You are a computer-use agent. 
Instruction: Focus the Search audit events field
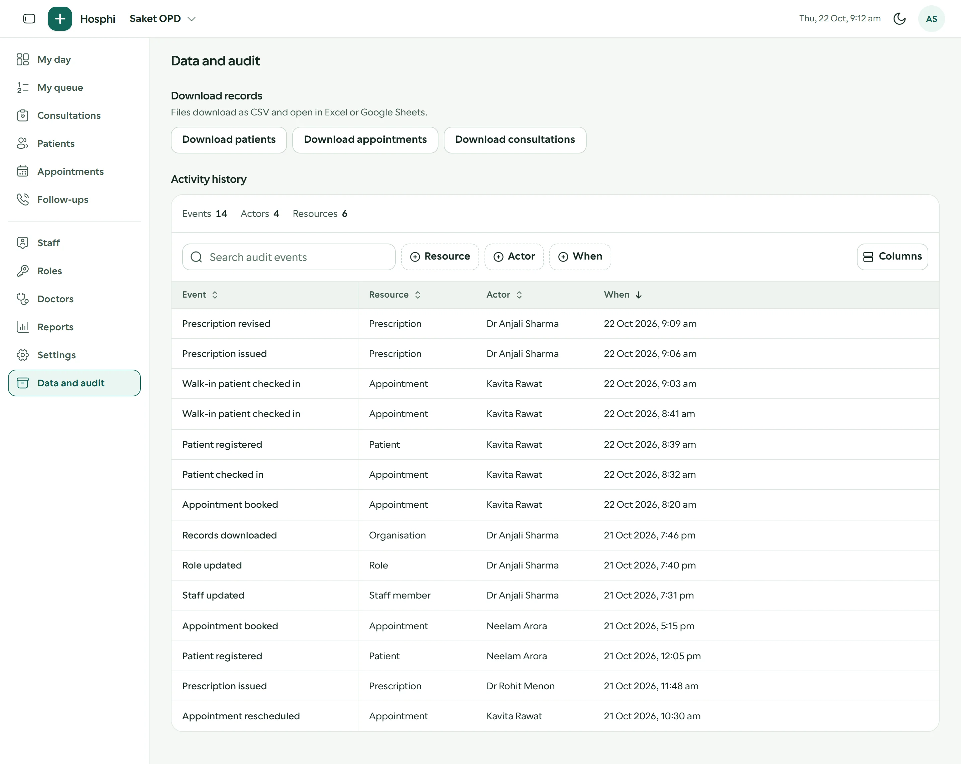tap(289, 257)
